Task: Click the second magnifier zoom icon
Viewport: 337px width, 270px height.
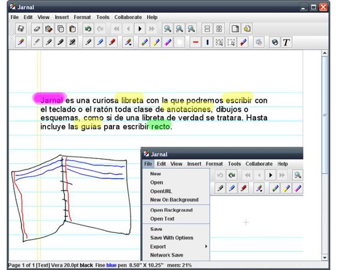Action: [x=180, y=29]
